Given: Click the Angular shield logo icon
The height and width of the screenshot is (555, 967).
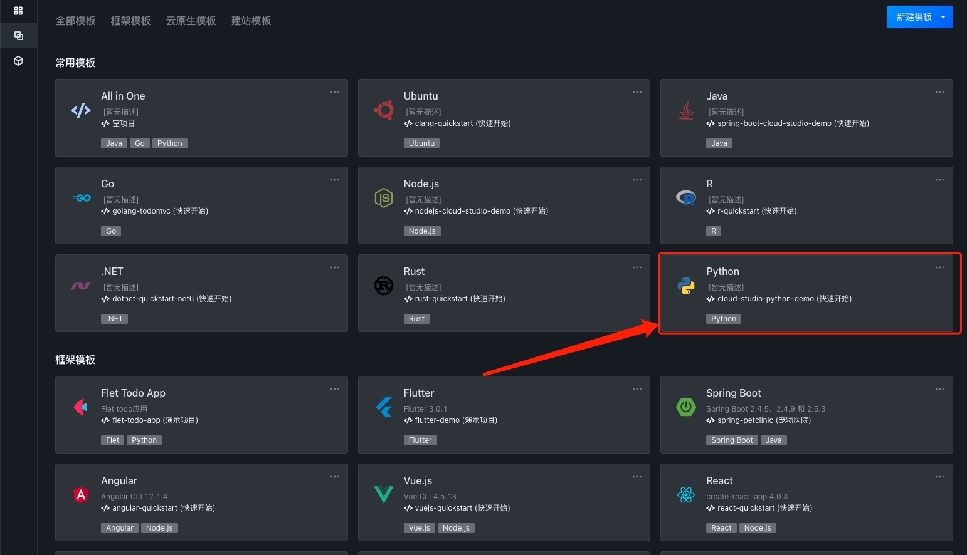Looking at the screenshot, I should (x=81, y=495).
